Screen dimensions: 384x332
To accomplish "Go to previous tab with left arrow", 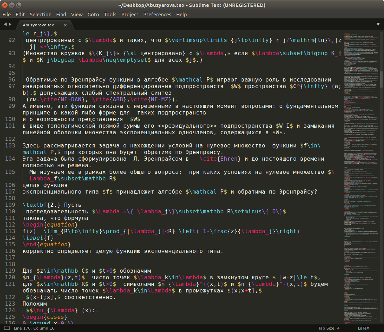I will 5,24.
